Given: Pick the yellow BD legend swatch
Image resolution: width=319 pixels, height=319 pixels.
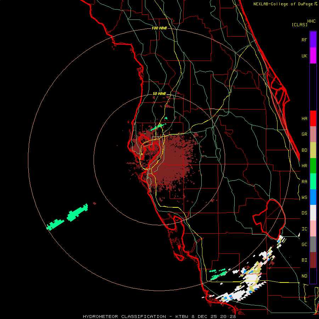Looking at the screenshot, I should pyautogui.click(x=313, y=150).
